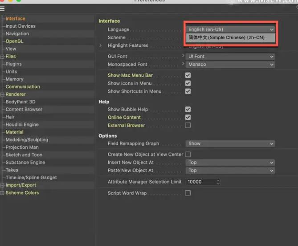Select Simple Chinese (zh-CN) language option
Image resolution: width=298 pixels, height=246 pixels.
pos(226,38)
